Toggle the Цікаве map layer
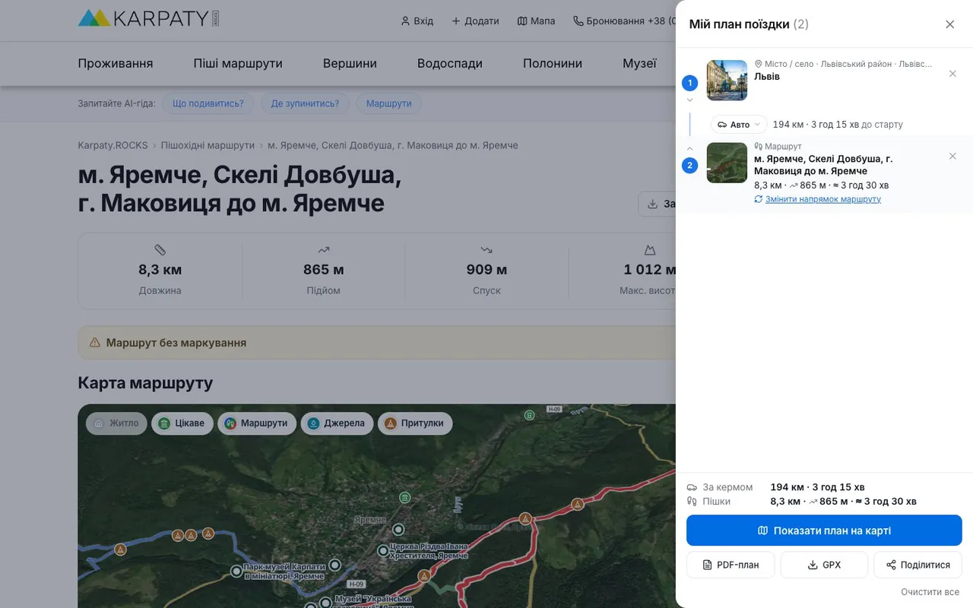This screenshot has width=973, height=608. pos(182,423)
